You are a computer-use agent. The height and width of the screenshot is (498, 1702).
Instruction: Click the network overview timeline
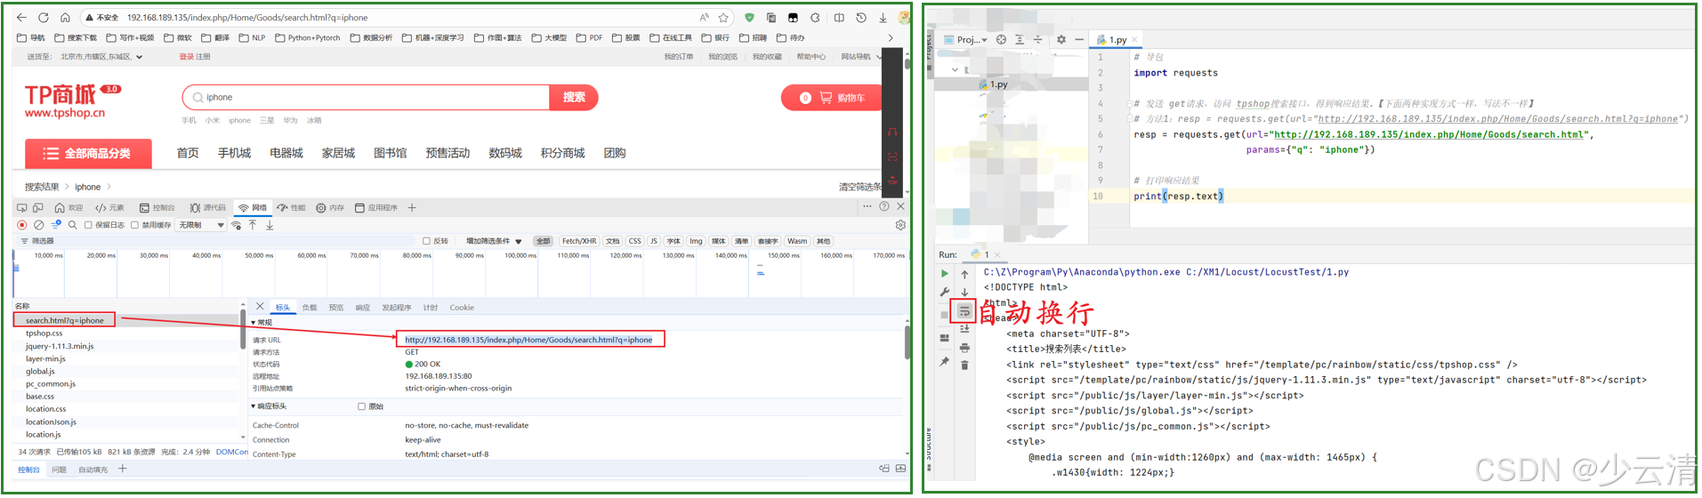[x=460, y=274]
